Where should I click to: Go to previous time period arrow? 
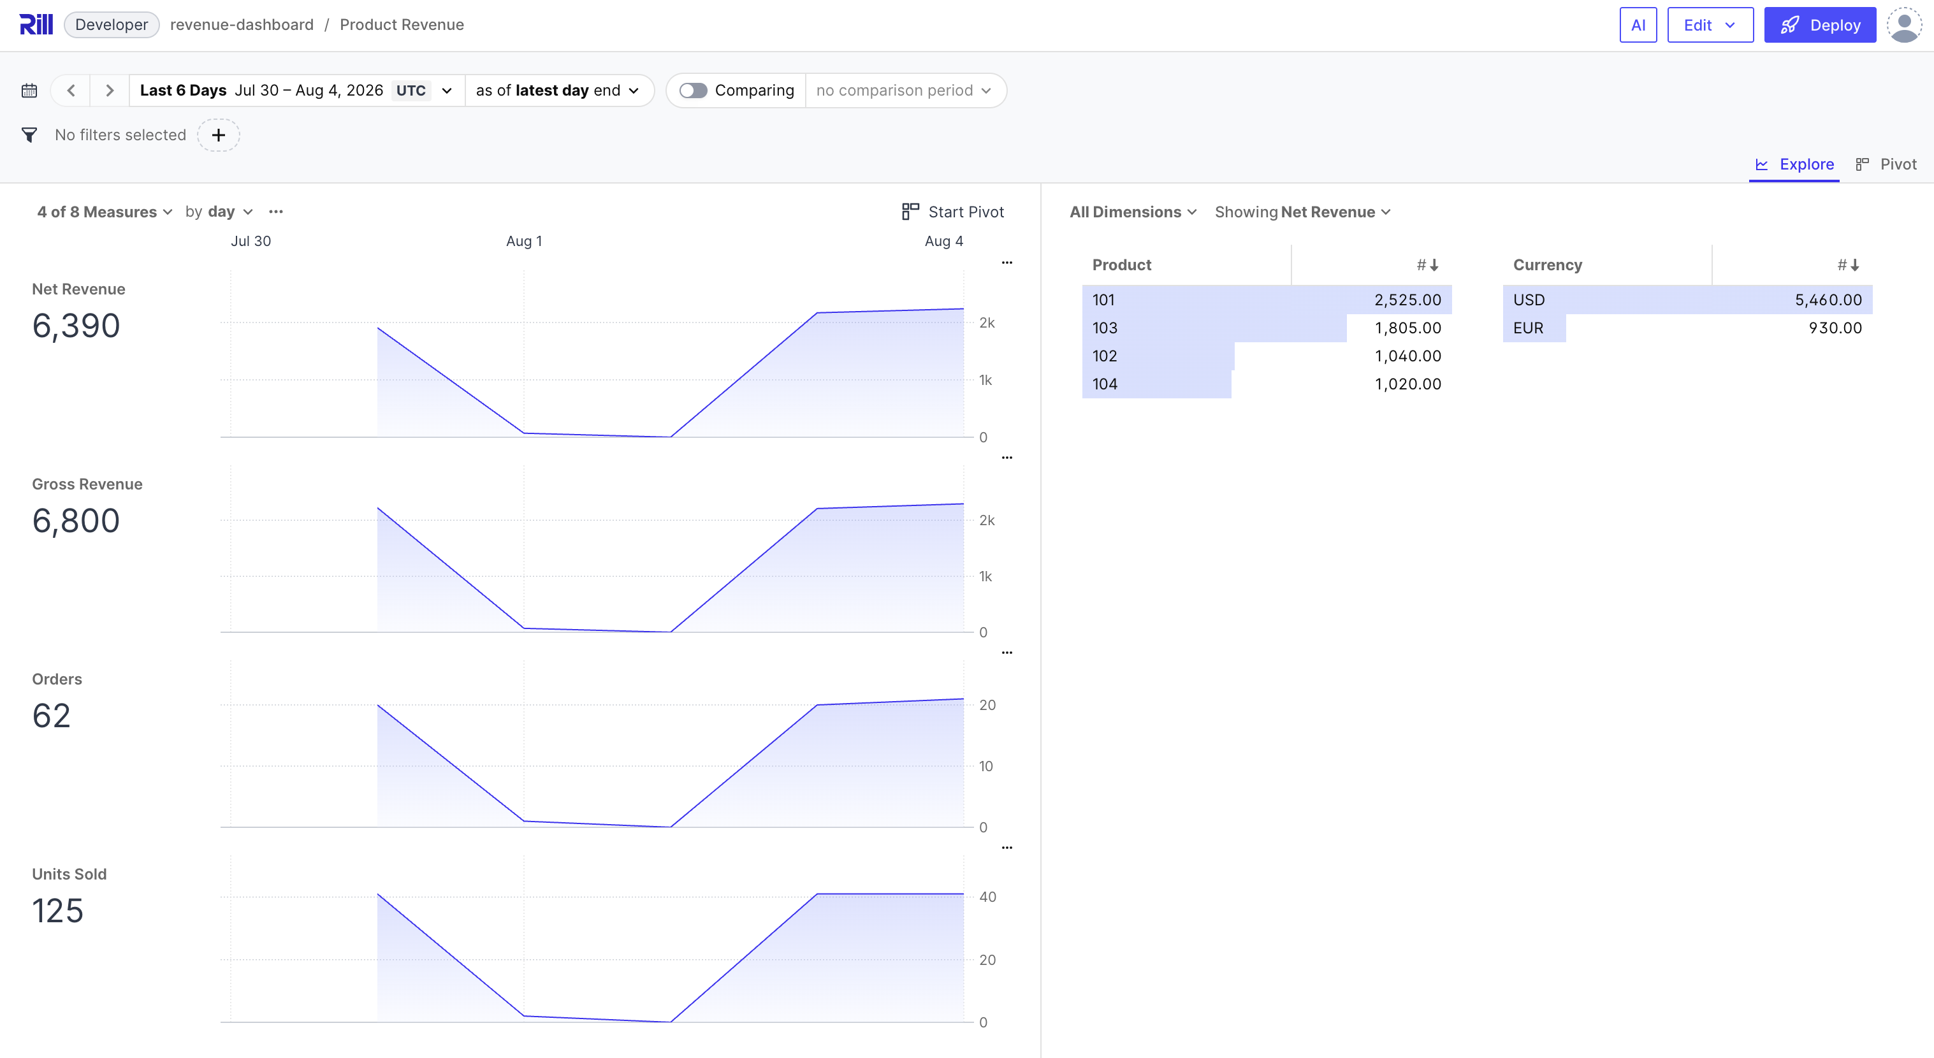71,91
